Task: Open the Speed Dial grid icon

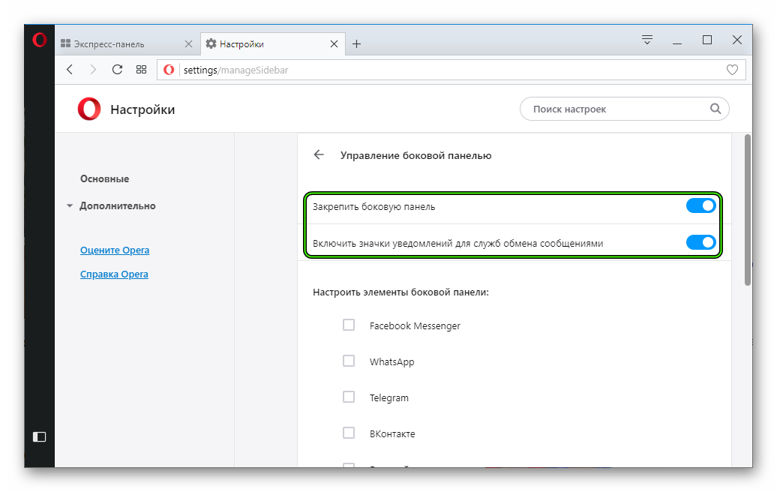Action: [141, 70]
